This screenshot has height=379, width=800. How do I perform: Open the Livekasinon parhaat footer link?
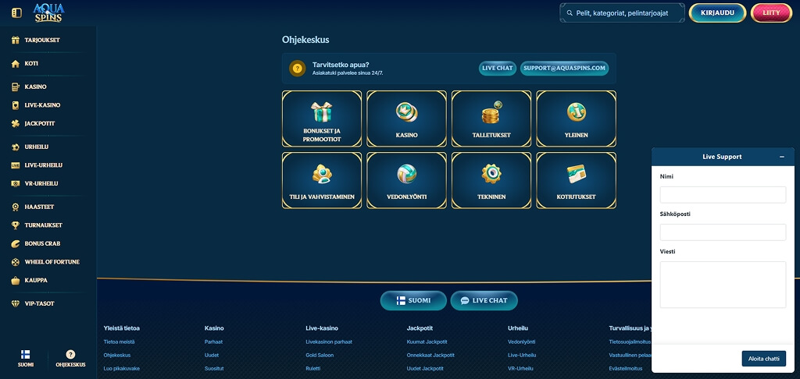click(329, 342)
